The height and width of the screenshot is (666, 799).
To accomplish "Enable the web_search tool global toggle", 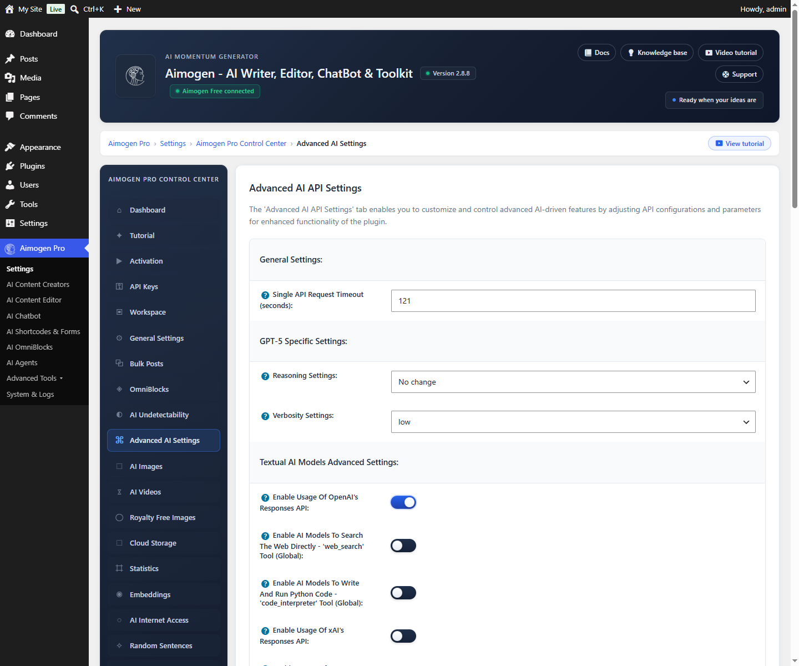I will pos(403,546).
